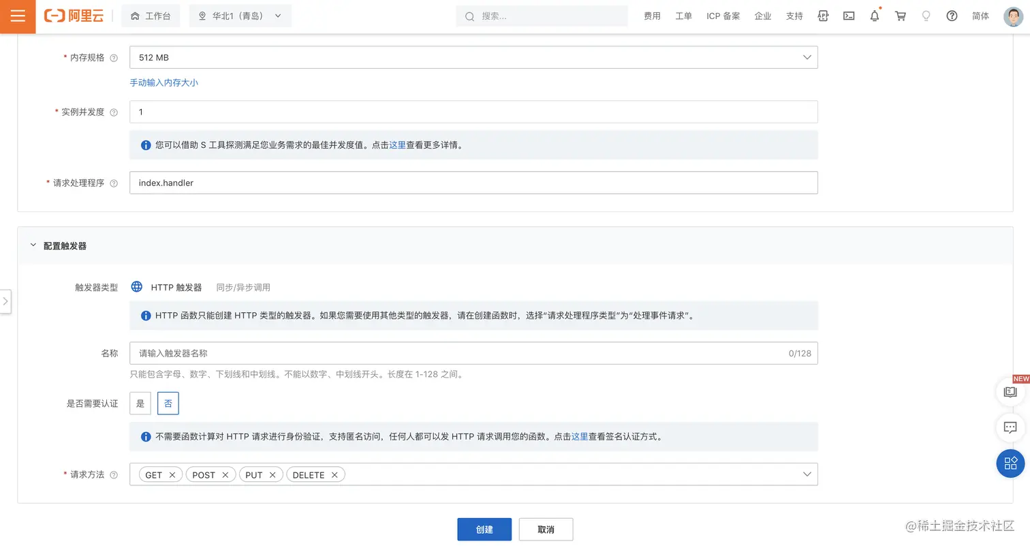Click the request method help icon
The width and height of the screenshot is (1030, 548).
pos(114,475)
